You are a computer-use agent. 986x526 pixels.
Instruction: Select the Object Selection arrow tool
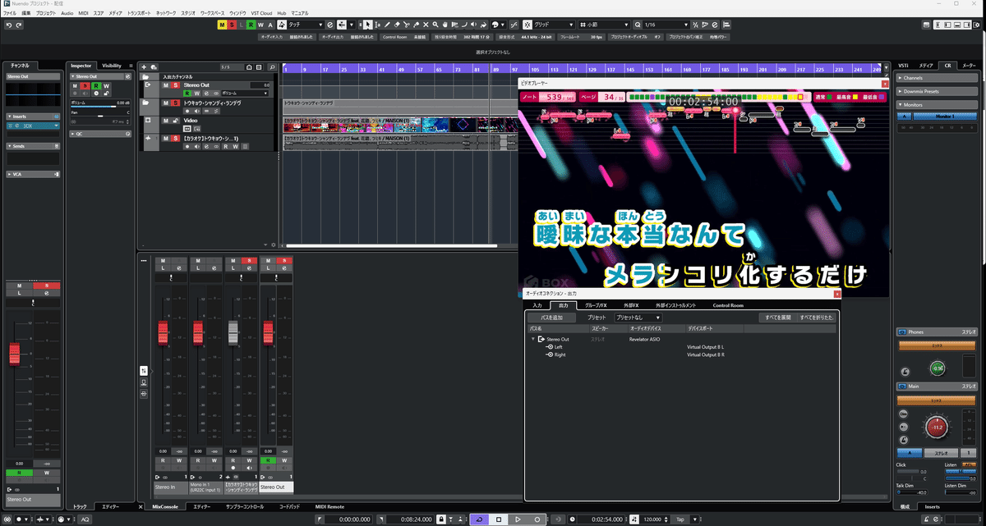coord(367,25)
